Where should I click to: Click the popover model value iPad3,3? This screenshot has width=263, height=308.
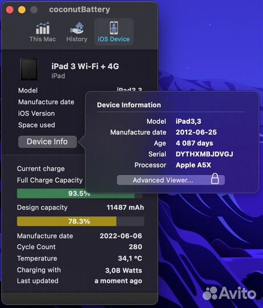188,121
